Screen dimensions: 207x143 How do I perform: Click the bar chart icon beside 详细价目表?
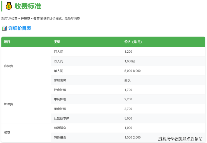tap(4, 28)
